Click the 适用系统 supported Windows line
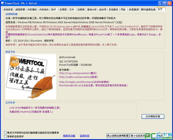 64,22
